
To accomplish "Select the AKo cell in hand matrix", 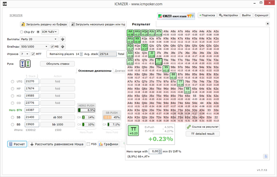I will tap(130, 40).
